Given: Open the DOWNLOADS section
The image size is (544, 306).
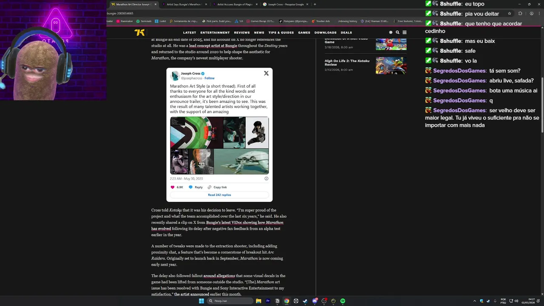Looking at the screenshot, I should pos(326,33).
